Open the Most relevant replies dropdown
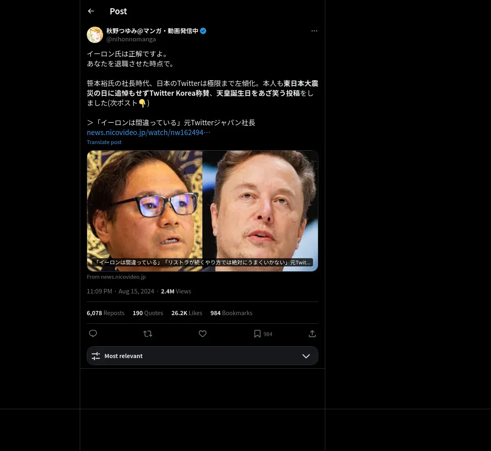491x451 pixels. [x=203, y=356]
